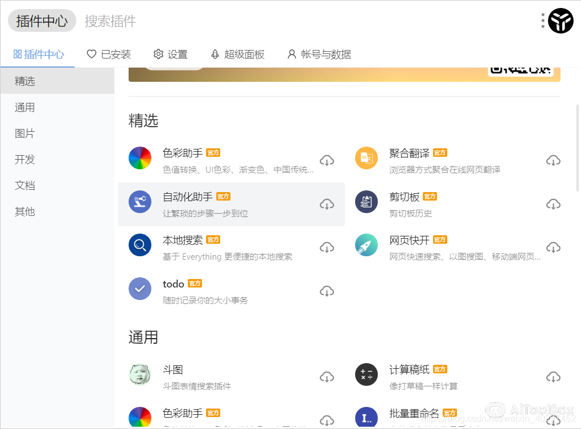Download the 自动化助手 plugin
Viewport: 581px width, 429px height.
pyautogui.click(x=327, y=204)
